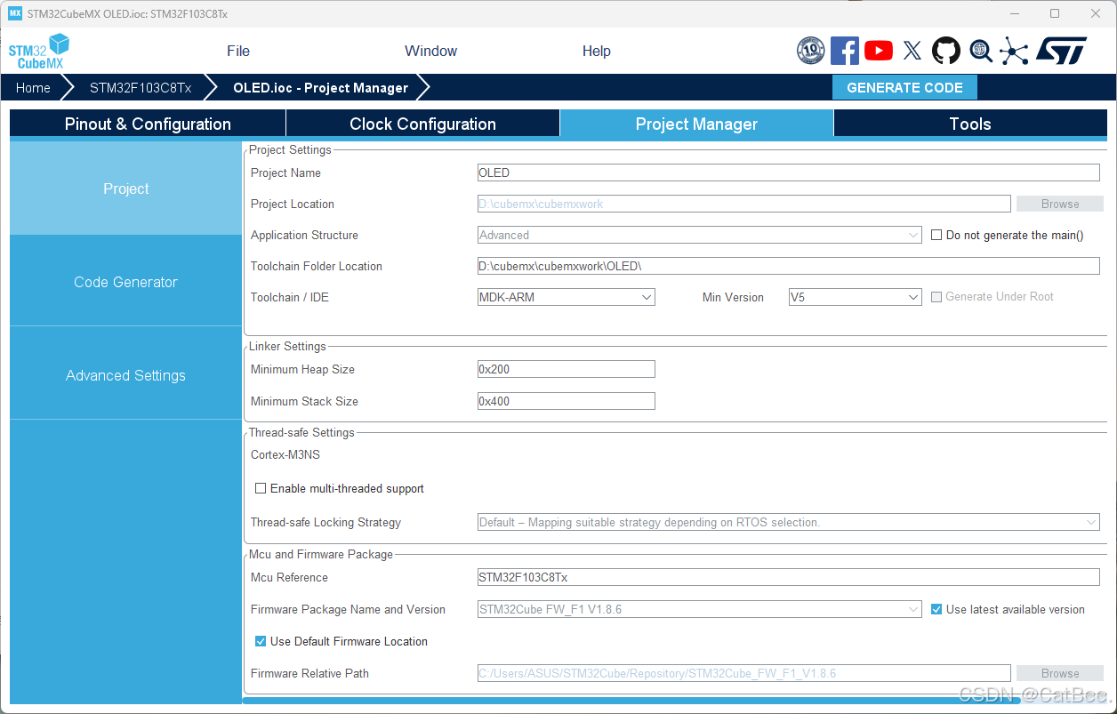Open the Window menu
The image size is (1117, 714).
pyautogui.click(x=431, y=51)
